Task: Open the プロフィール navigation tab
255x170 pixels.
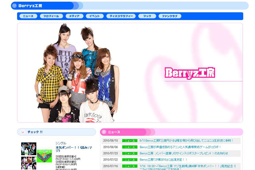Action: tap(51, 16)
